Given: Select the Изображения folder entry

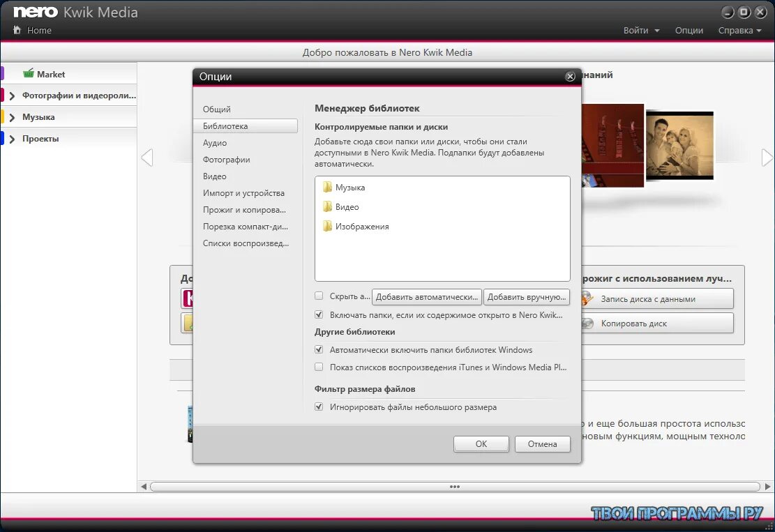Looking at the screenshot, I should pyautogui.click(x=442, y=226).
